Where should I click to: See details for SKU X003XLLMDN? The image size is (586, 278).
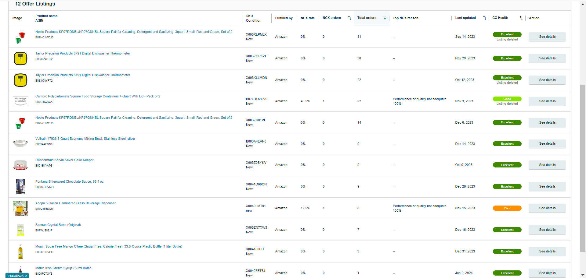point(547,80)
